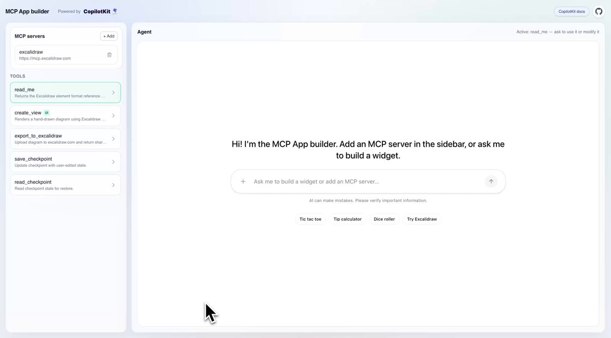The height and width of the screenshot is (338, 611).
Task: Click the plus attachment icon in chat box
Action: point(243,181)
